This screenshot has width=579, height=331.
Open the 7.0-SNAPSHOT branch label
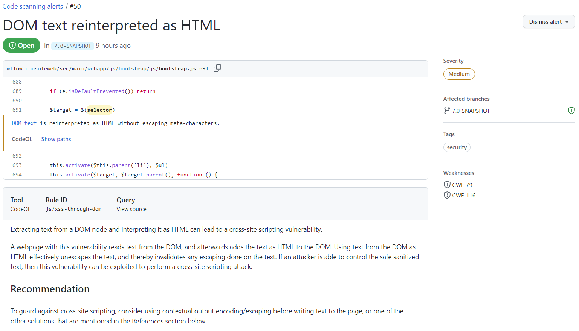point(72,46)
